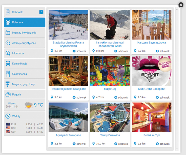Click the Klub Granit Zakopane thumbnail image
This screenshot has width=186, height=155.
pyautogui.click(x=152, y=71)
